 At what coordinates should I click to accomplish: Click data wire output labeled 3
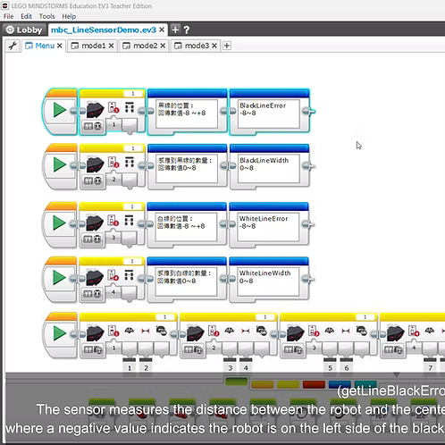[230, 365]
